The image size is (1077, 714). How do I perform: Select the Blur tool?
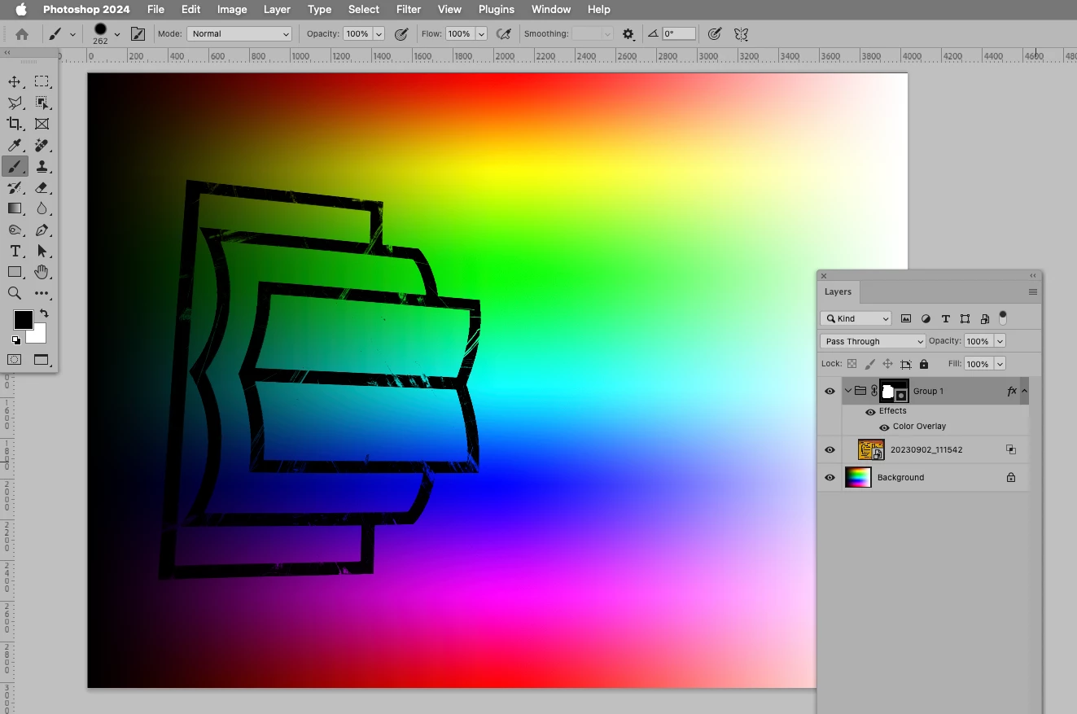tap(42, 208)
